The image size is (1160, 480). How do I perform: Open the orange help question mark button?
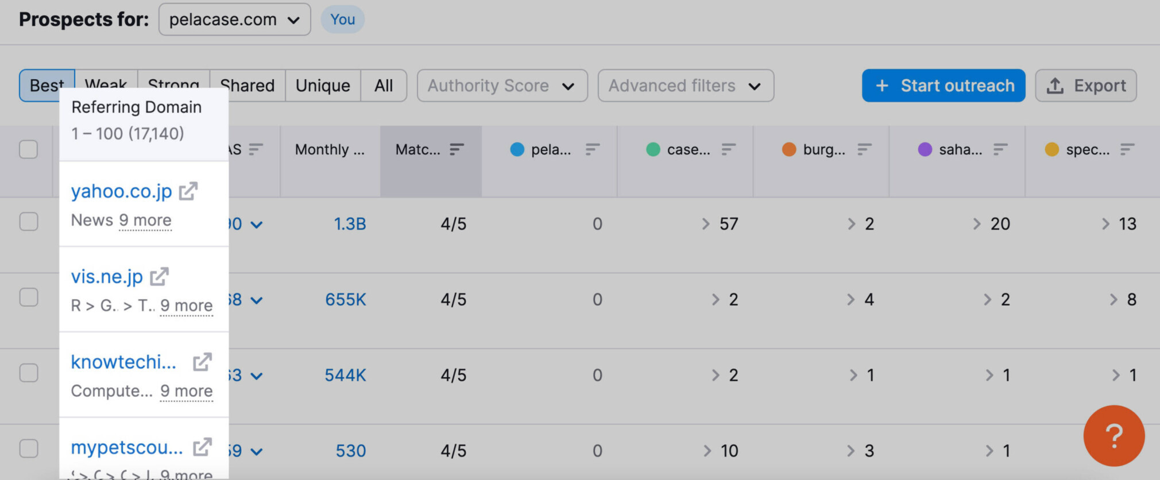[x=1114, y=436]
